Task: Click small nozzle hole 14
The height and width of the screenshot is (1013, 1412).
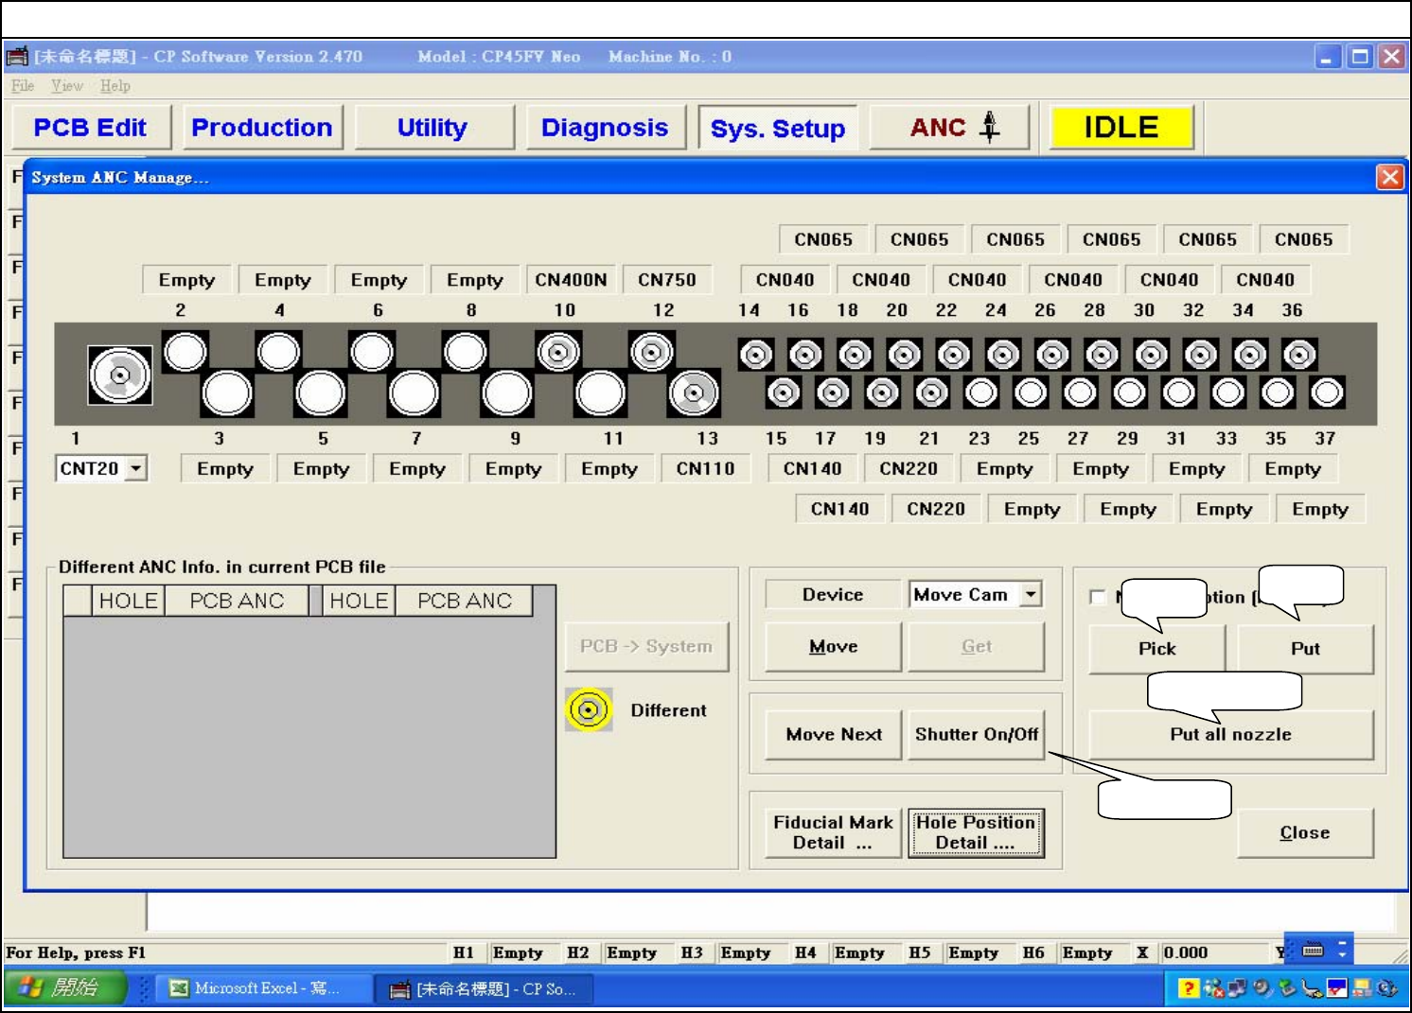Action: tap(755, 356)
